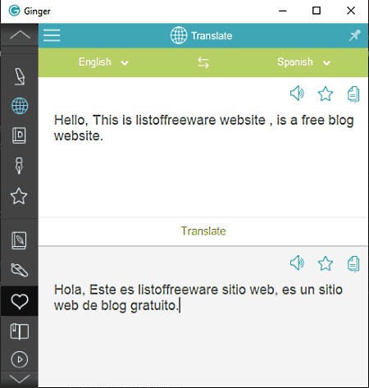369x388 pixels.
Task: Copy the Spanish translation text
Action: 353,264
